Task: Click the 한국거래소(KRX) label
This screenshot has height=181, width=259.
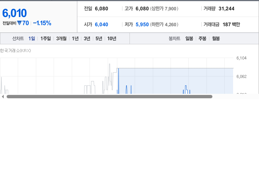Action: [16, 51]
